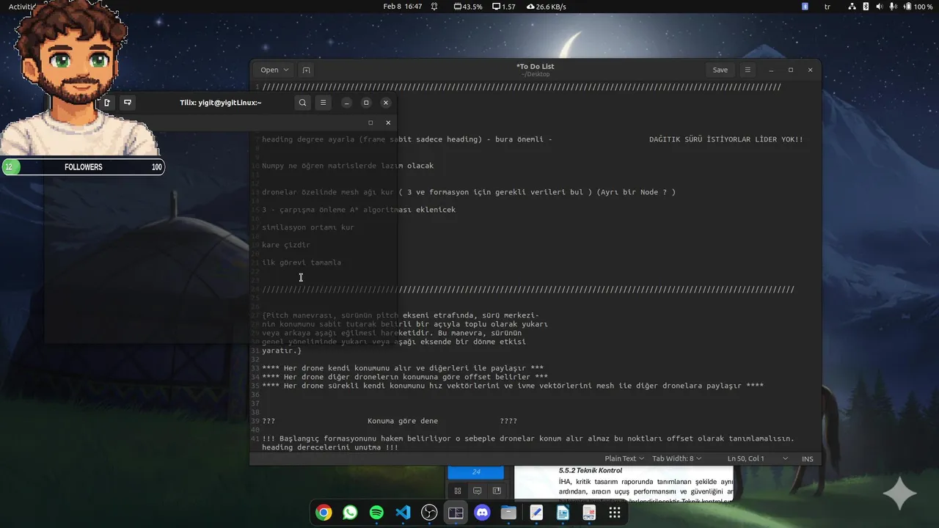Click the CPU usage 43.5% indicator

point(467,7)
